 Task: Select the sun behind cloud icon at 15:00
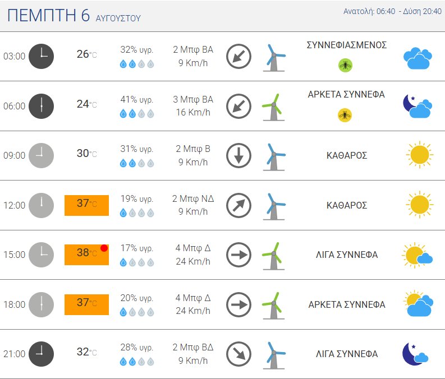[417, 255]
